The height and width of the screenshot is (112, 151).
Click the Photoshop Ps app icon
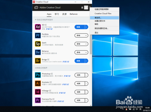coord(38,75)
